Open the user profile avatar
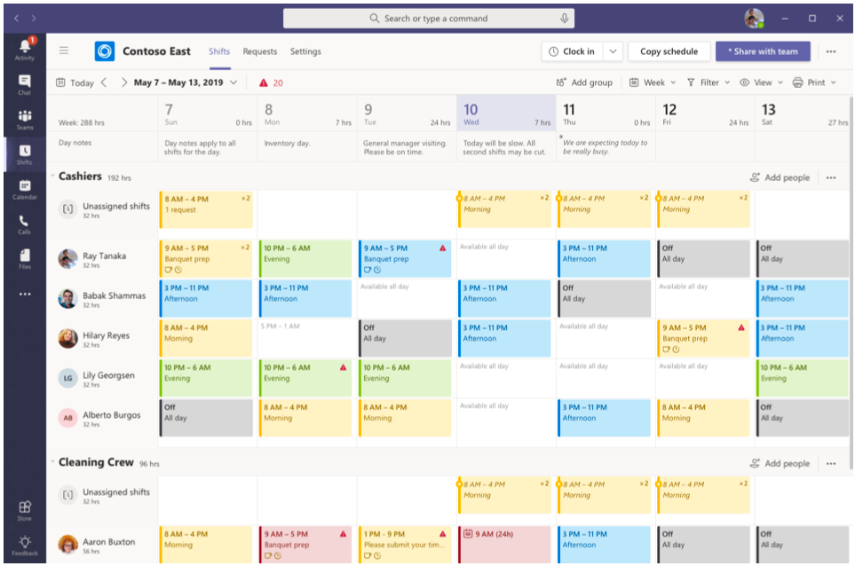The height and width of the screenshot is (566, 855). click(754, 19)
